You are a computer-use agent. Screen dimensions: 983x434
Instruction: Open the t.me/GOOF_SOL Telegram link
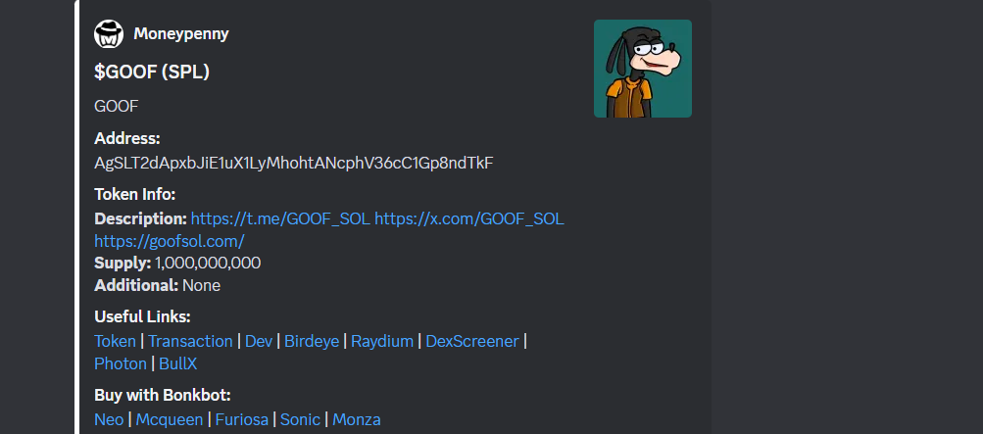coord(280,218)
